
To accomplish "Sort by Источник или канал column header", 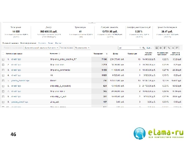I will [x=14, y=54].
